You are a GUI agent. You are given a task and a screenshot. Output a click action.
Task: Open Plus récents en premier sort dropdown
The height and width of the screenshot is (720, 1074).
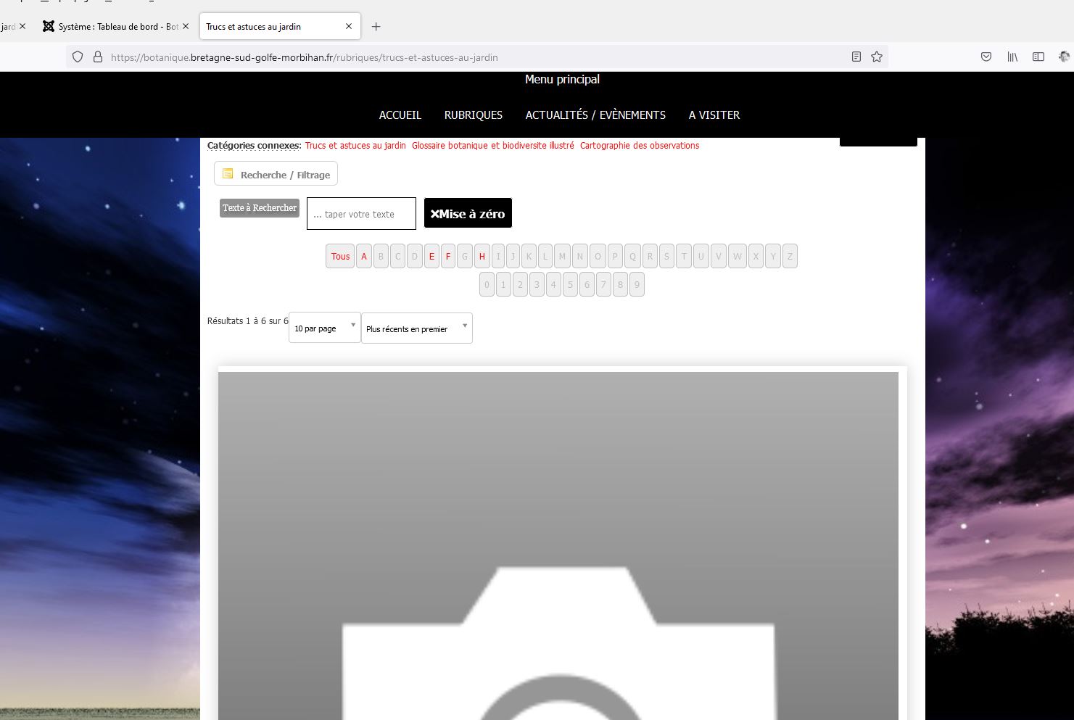click(417, 328)
